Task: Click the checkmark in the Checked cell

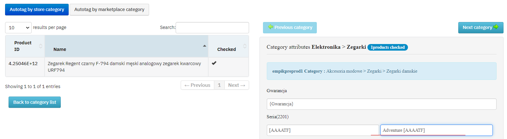Action: coord(214,63)
